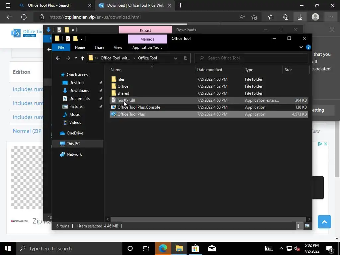340x255 pixels.
Task: Sort files by the Size column
Action: pos(296,70)
